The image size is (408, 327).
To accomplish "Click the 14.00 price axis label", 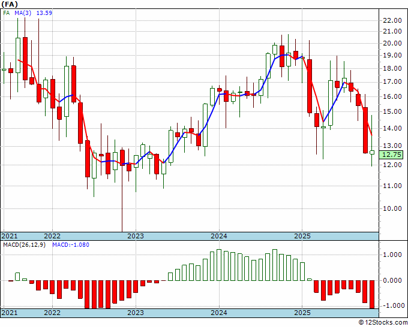I will (392, 128).
